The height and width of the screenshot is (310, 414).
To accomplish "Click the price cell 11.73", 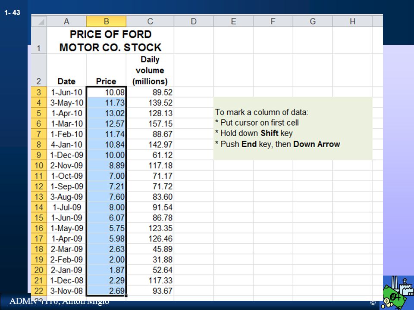I will click(106, 102).
